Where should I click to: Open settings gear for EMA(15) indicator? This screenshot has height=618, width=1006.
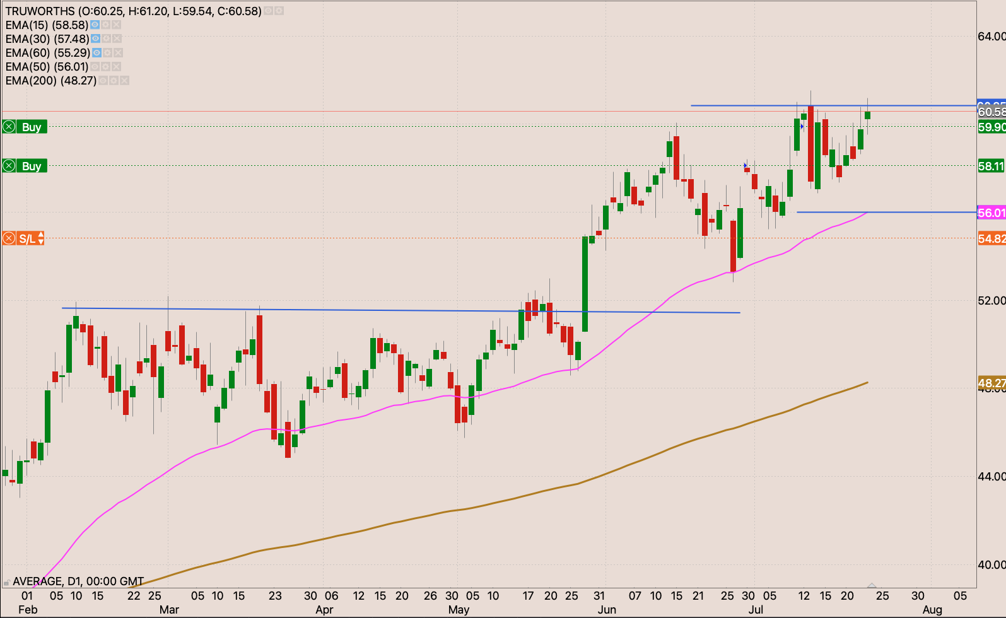106,25
